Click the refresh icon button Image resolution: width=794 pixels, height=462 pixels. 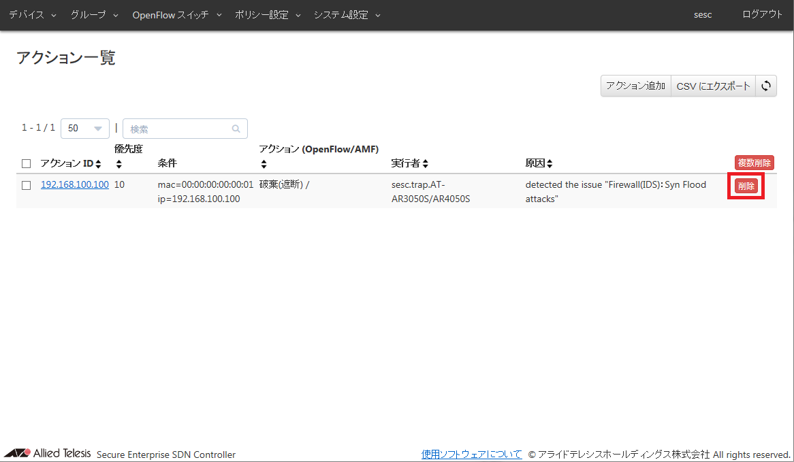(766, 86)
